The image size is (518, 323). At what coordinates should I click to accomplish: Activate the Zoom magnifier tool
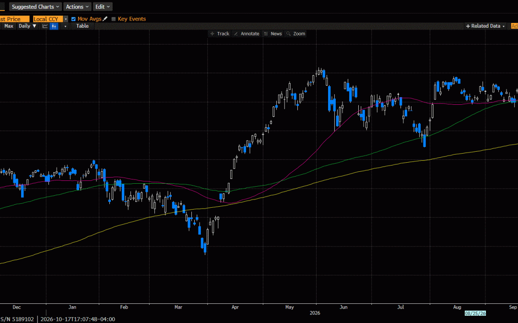295,33
